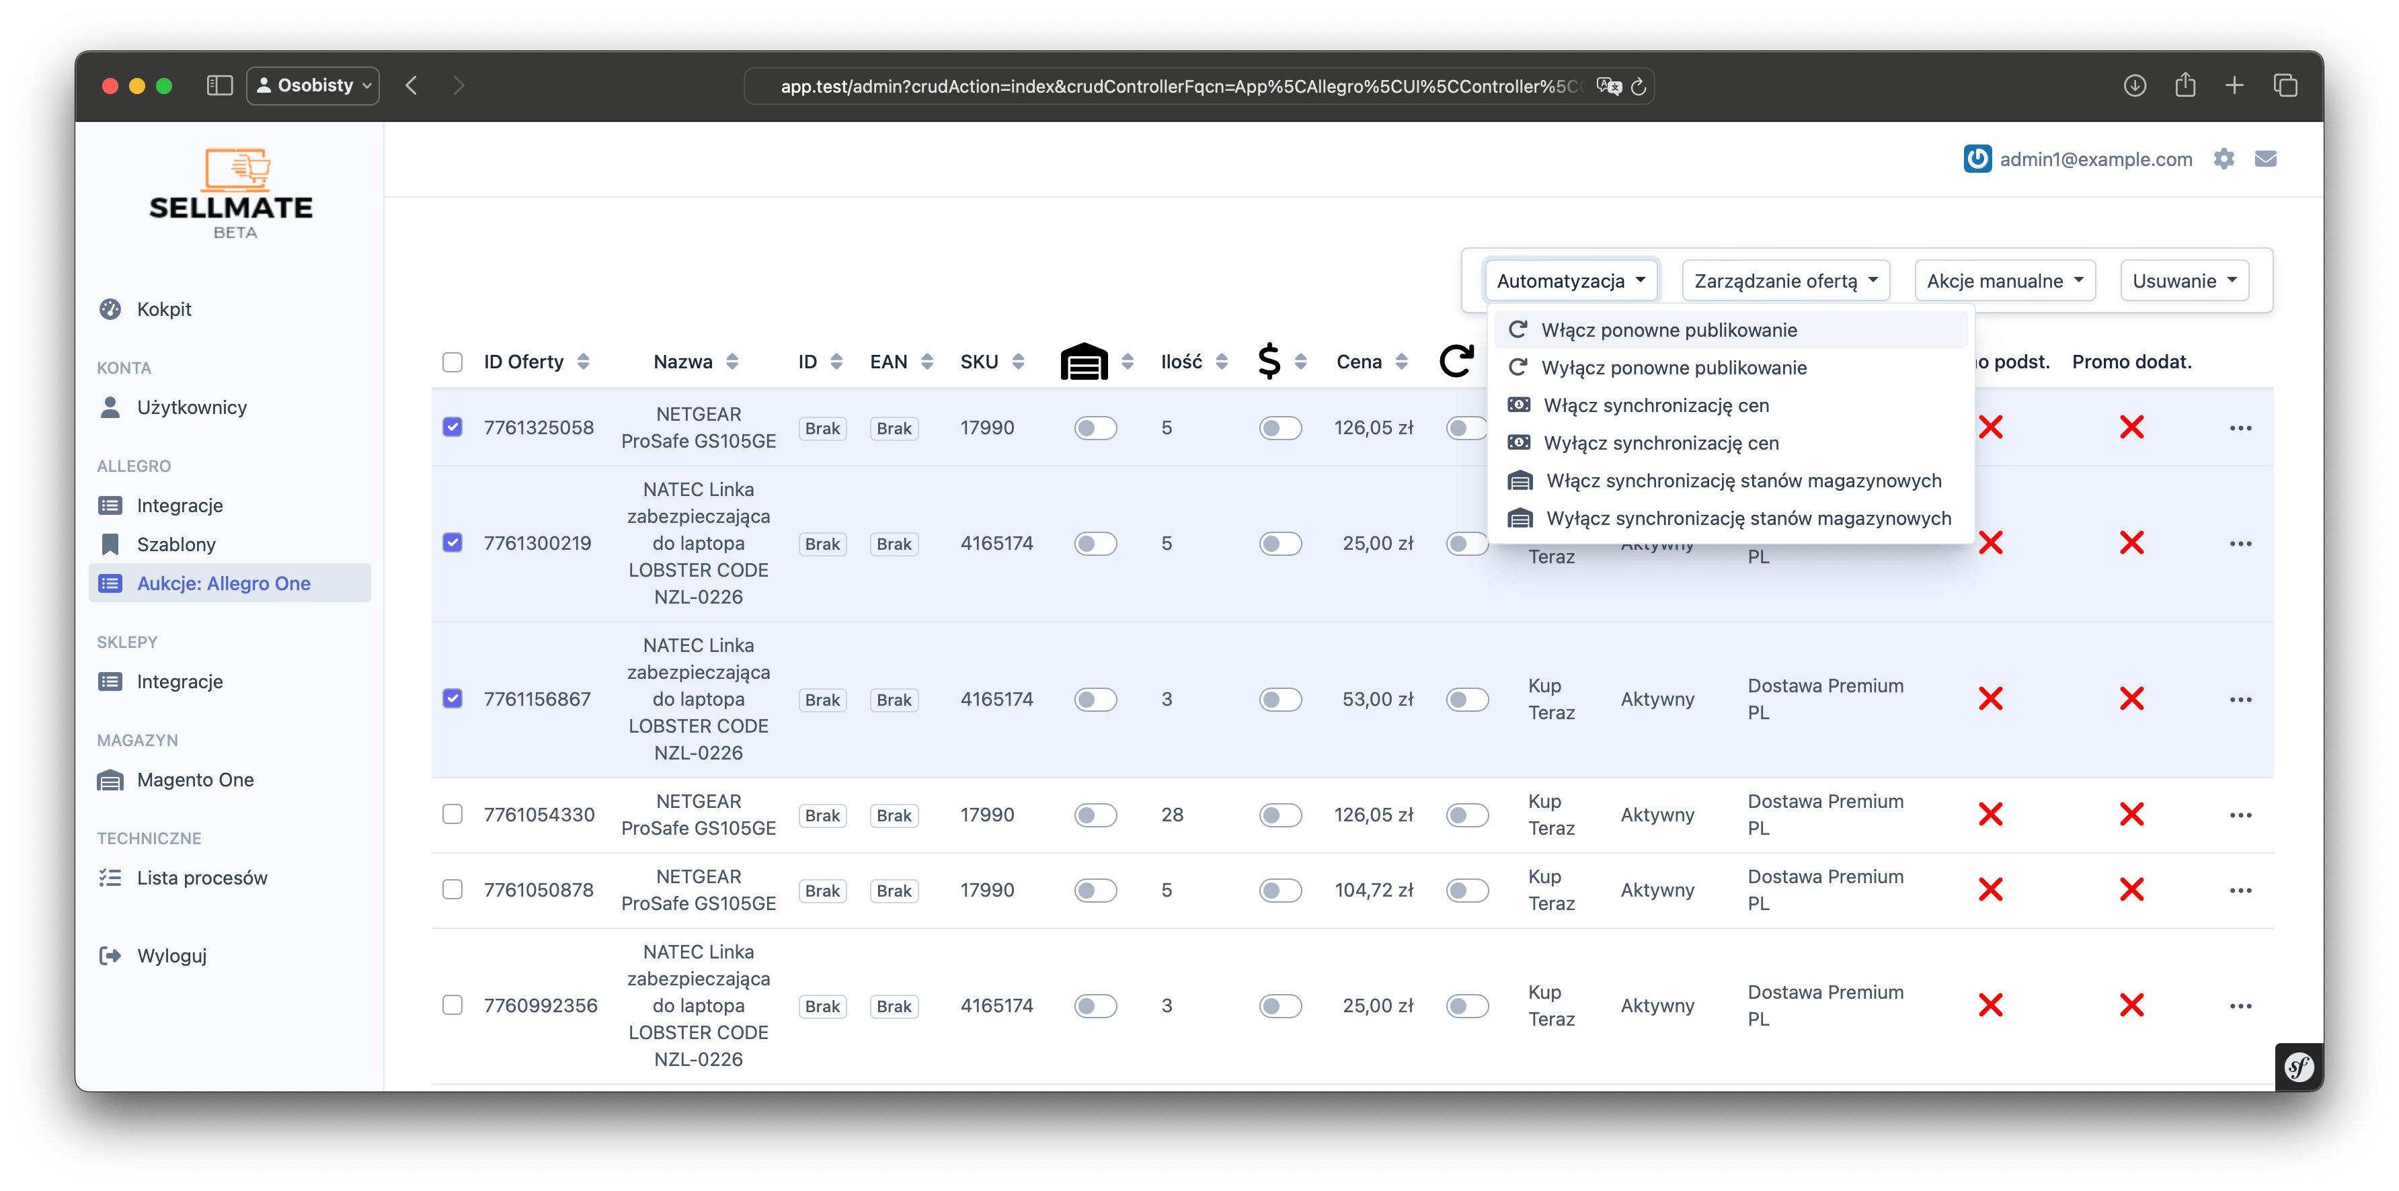
Task: Open row actions dots for offer 7761300219
Action: pos(2240,544)
